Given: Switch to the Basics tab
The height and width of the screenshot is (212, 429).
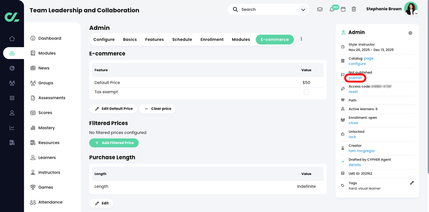Looking at the screenshot, I should [130, 39].
